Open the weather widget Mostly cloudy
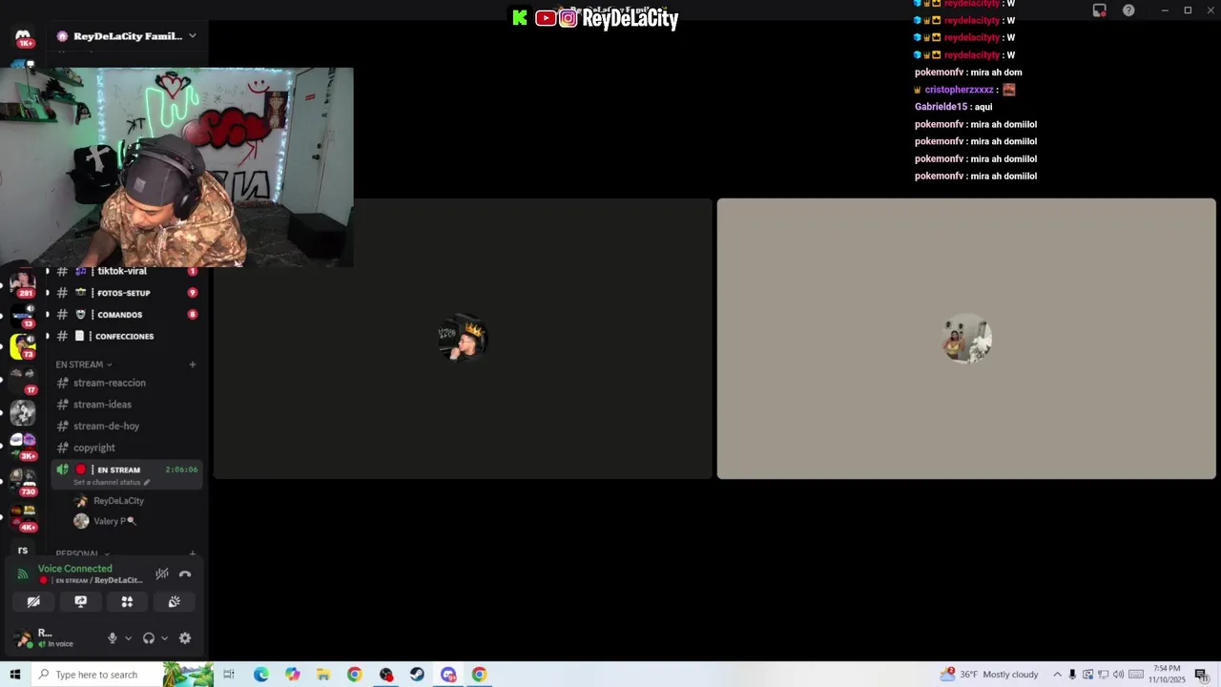Screen dimensions: 1221x687 [x=989, y=675]
